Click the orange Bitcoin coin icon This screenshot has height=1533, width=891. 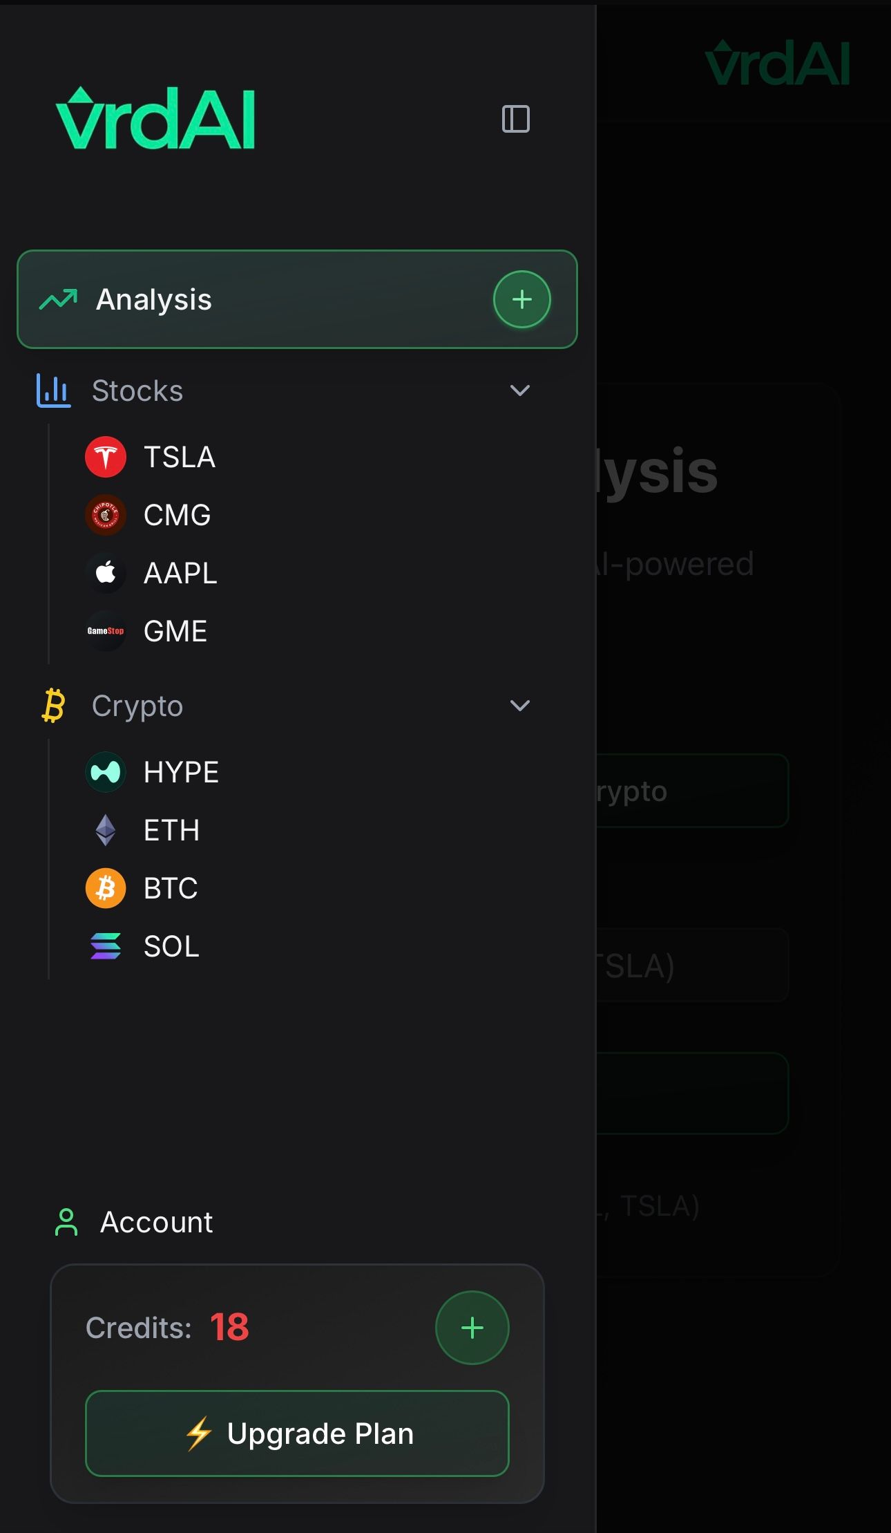[106, 888]
